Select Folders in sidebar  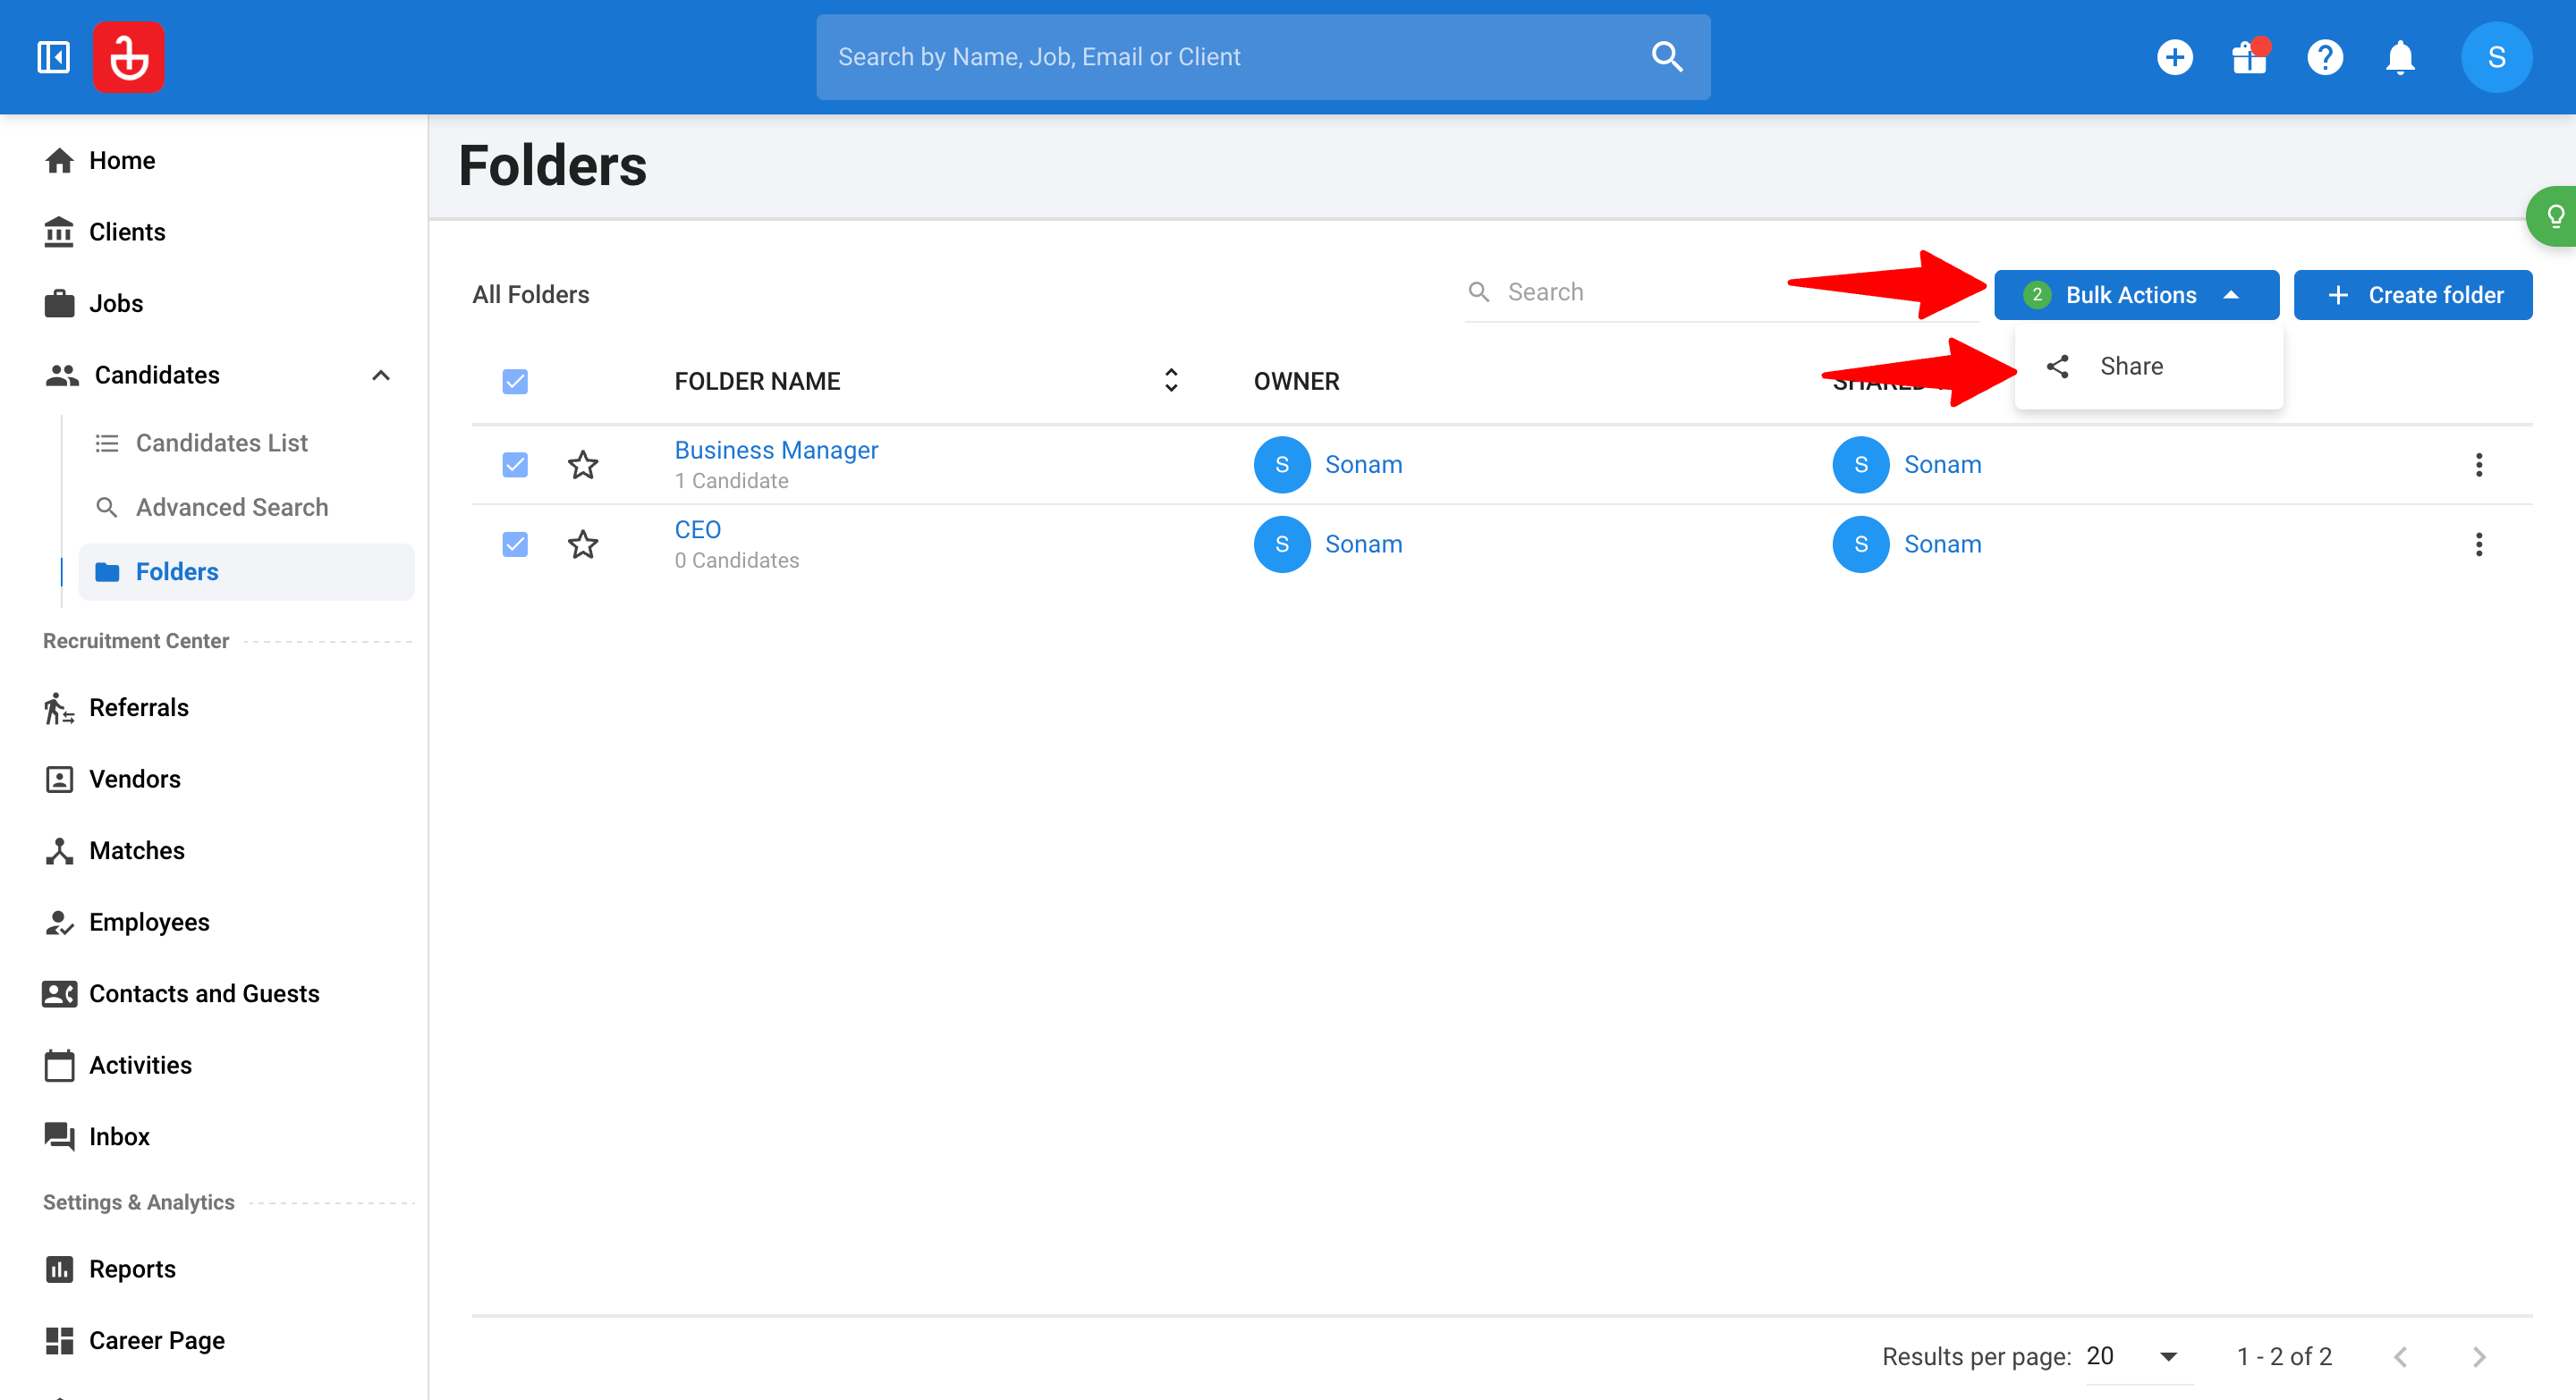(x=246, y=571)
